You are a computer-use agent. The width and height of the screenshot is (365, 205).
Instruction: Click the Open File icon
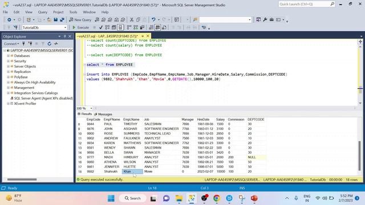coord(49,20)
